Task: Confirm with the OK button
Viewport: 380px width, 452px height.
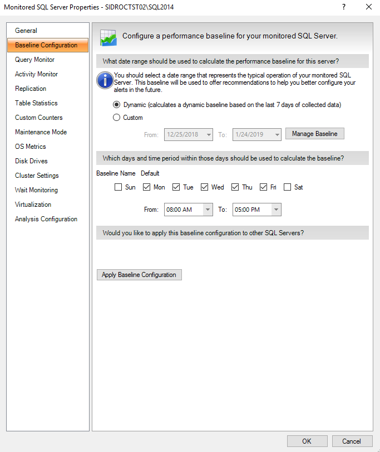Action: tap(307, 441)
